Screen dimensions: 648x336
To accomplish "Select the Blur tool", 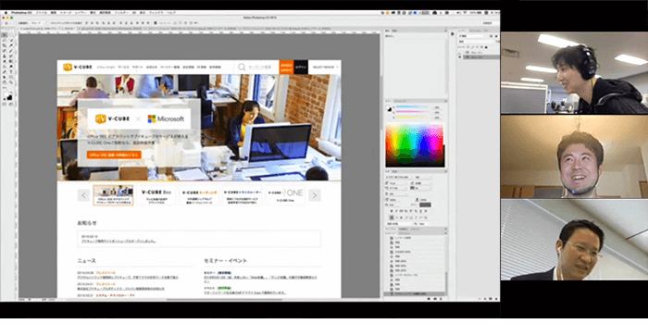I will [4, 66].
